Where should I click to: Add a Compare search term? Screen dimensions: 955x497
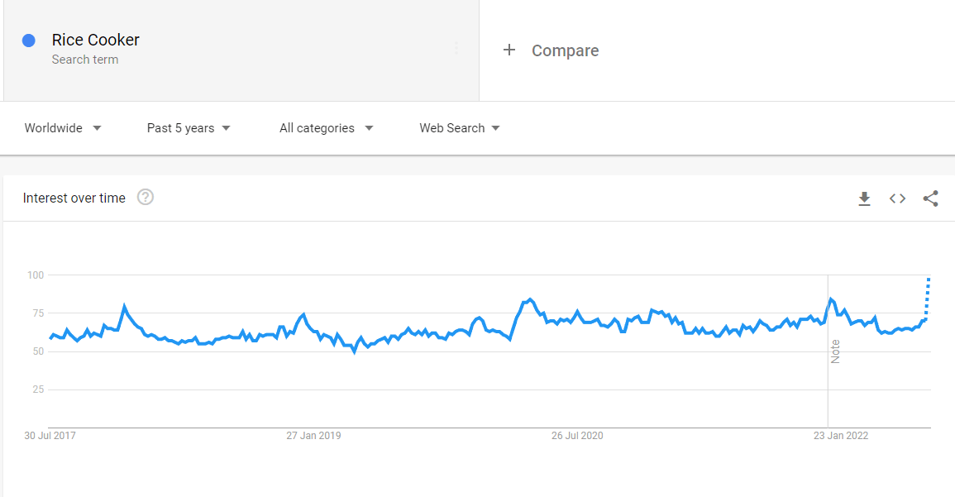pos(566,50)
